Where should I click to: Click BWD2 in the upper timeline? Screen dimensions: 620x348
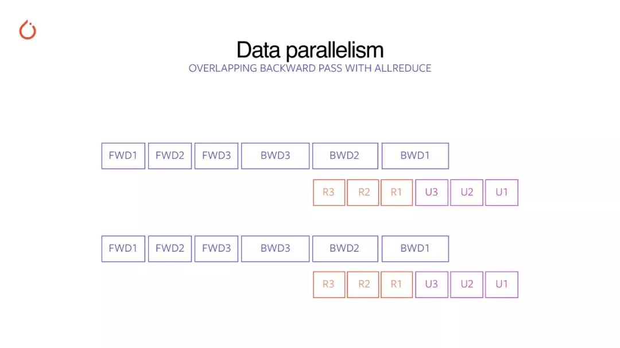(x=345, y=156)
